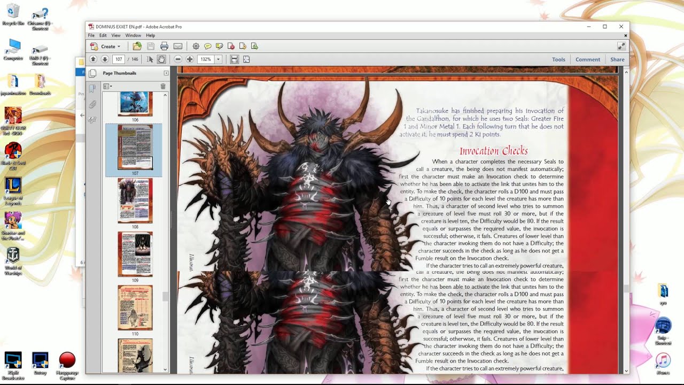Open the Tools pane
Screen dimensions: 684x385
[x=558, y=59]
